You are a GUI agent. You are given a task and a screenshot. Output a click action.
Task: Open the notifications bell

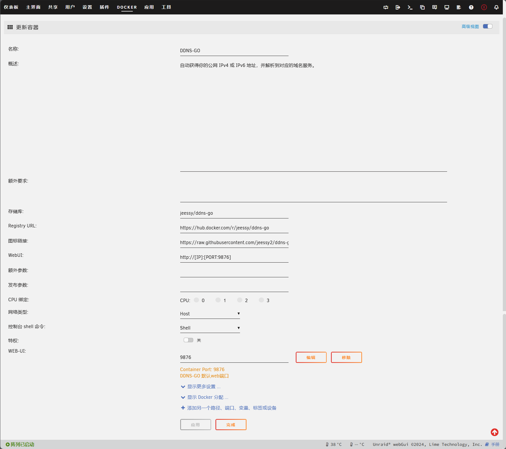click(x=496, y=7)
